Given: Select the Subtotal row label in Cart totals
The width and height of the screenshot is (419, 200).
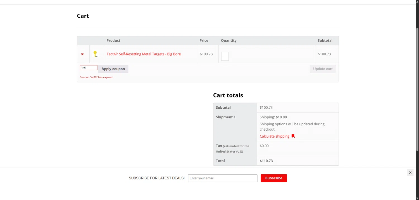Looking at the screenshot, I should 223,108.
